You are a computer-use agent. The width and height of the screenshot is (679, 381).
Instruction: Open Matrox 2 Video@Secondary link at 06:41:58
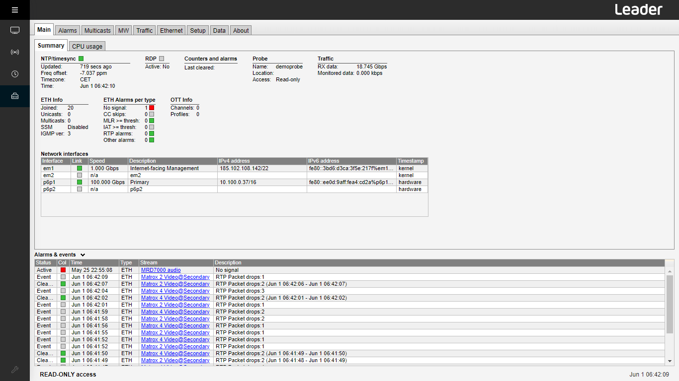pyautogui.click(x=175, y=318)
